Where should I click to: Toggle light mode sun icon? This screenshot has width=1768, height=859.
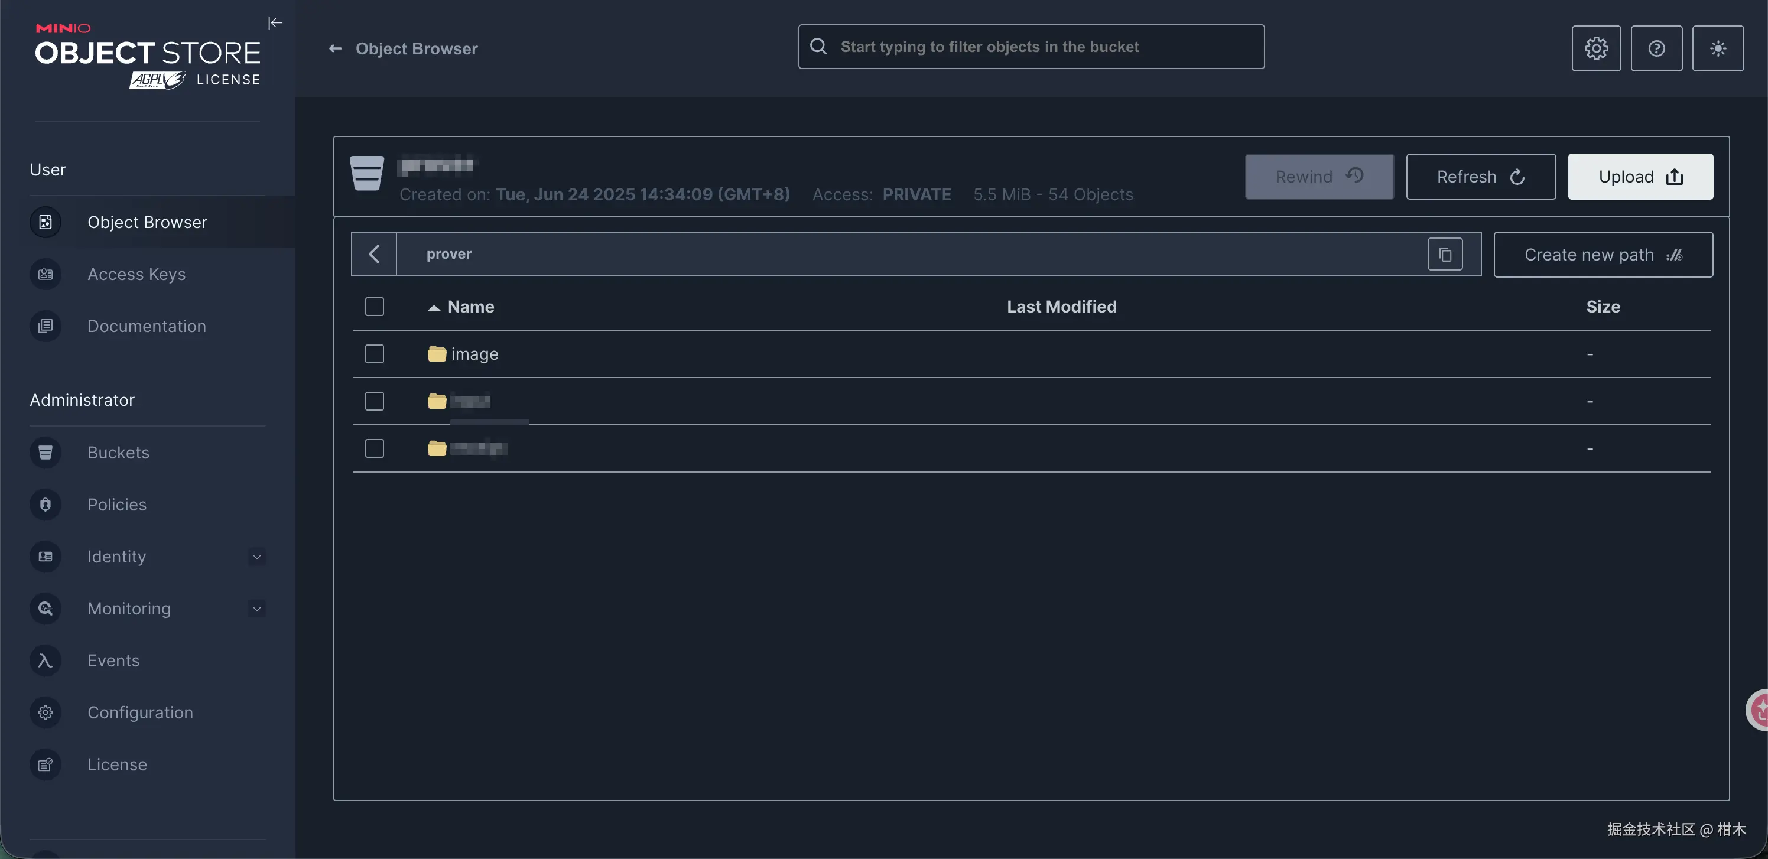point(1717,48)
